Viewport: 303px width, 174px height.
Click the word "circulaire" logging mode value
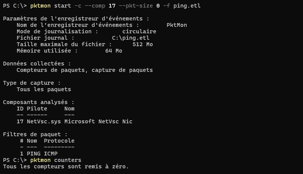(x=139, y=31)
